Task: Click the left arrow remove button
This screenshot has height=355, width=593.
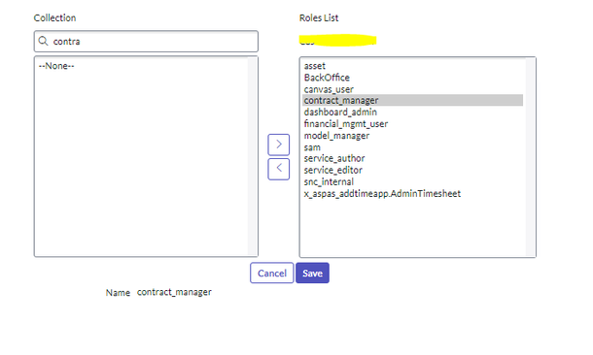Action: 279,169
